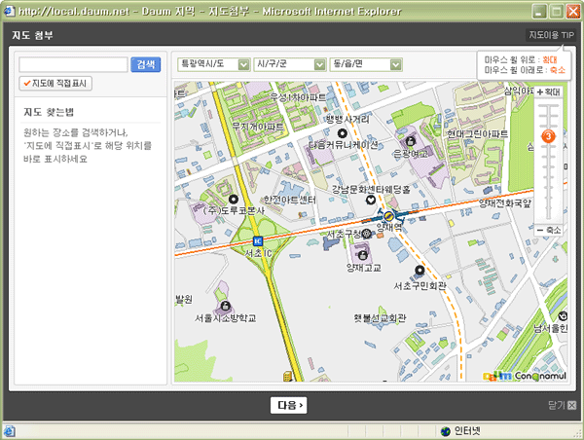Click the 무지개아파트 map label
Screen dimensions: 584x440
pyautogui.click(x=258, y=127)
